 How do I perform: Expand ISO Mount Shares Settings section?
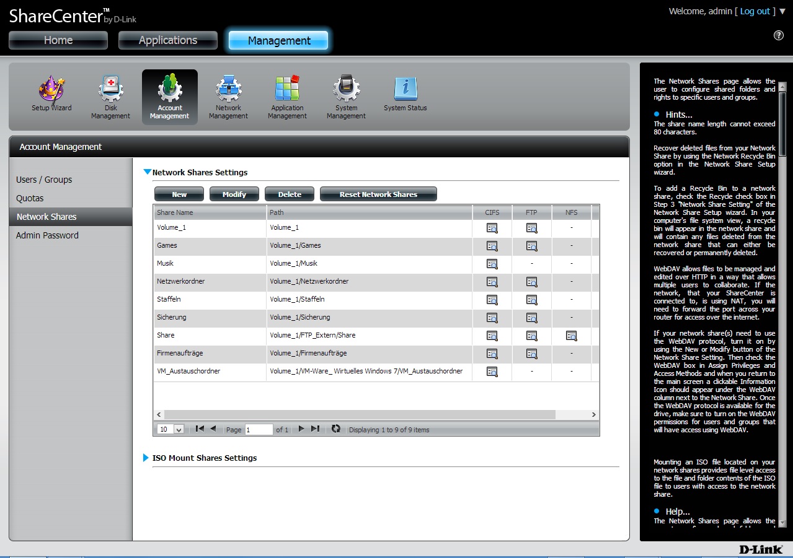click(146, 458)
